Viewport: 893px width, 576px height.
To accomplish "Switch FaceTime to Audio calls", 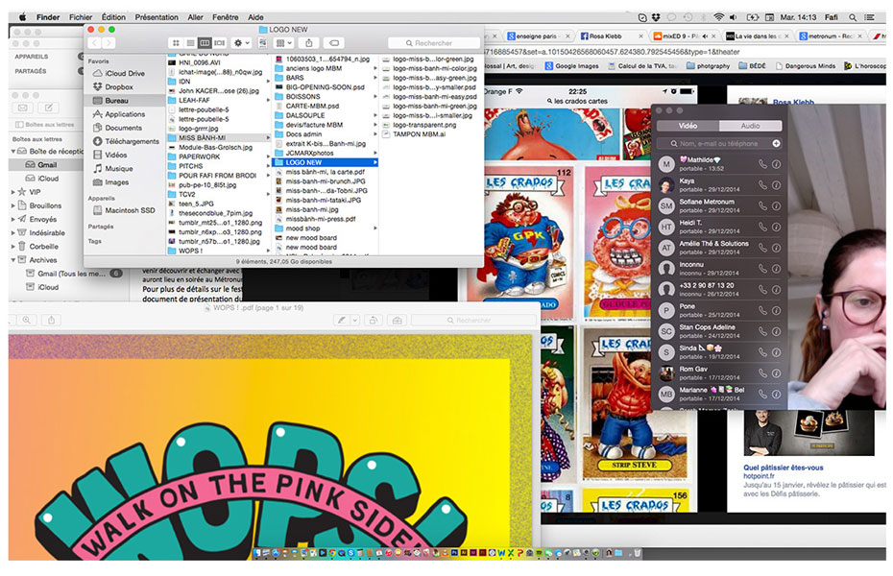I will (750, 126).
